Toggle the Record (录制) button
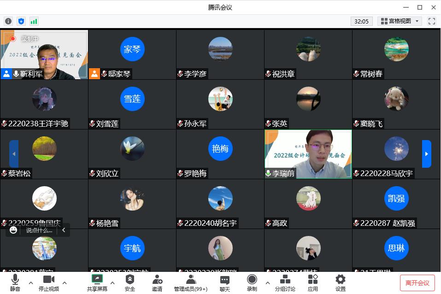 point(252,282)
